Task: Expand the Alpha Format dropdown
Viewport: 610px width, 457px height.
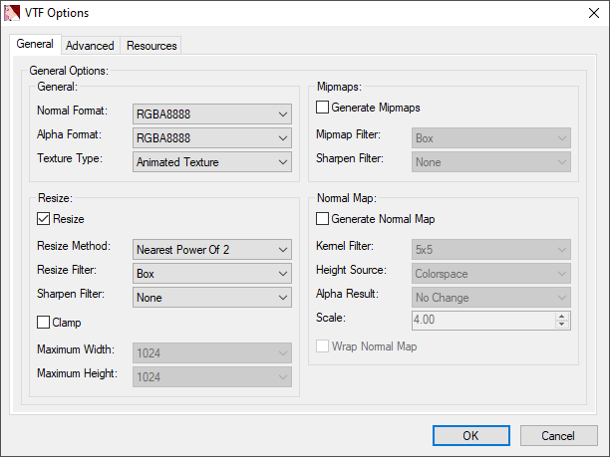Action: 211,137
